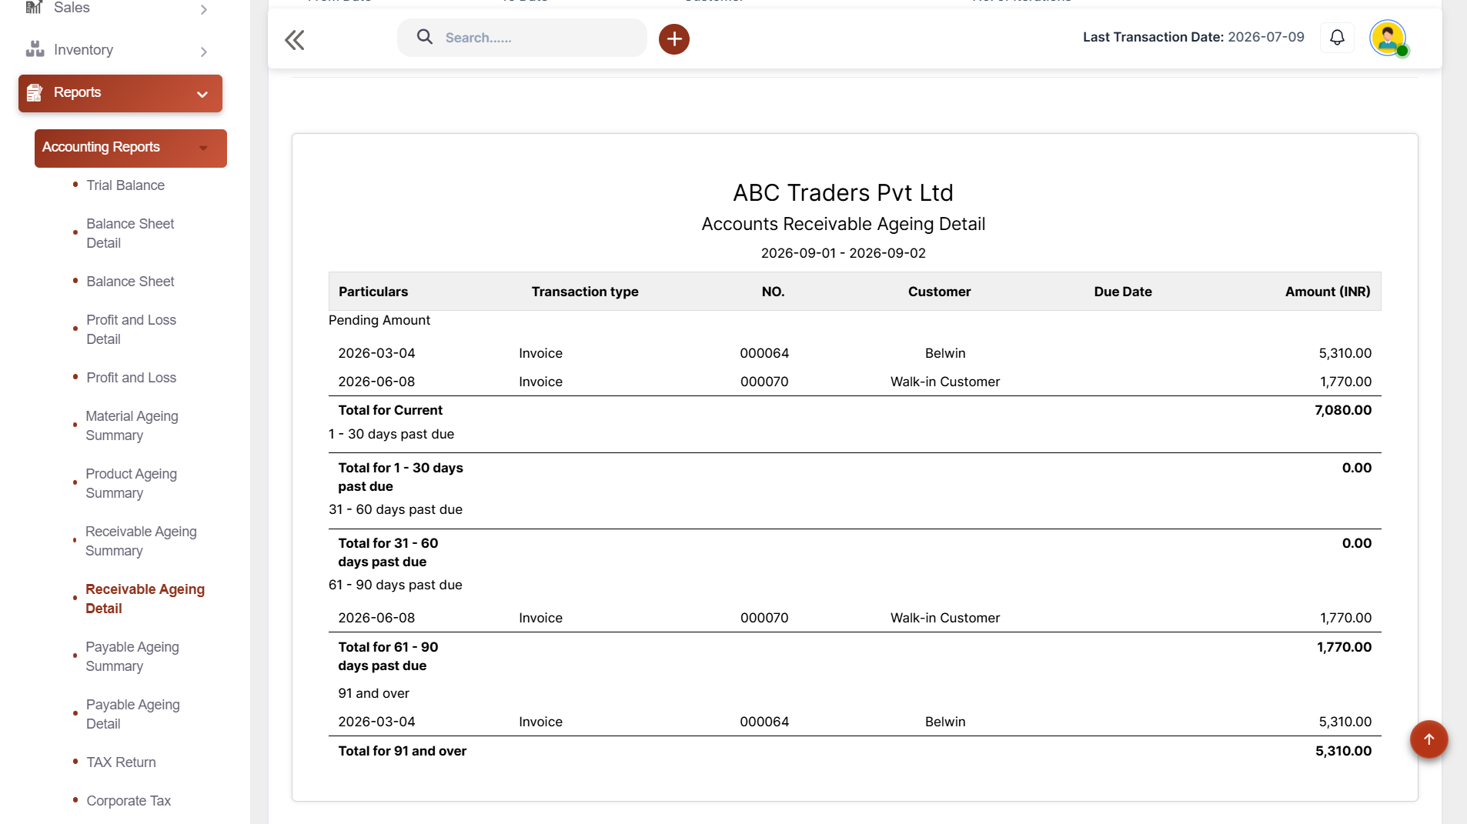Click the magnifier search icon
The image size is (1467, 824).
pyautogui.click(x=424, y=37)
